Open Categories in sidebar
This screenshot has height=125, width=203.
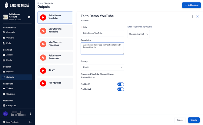click(11, 106)
